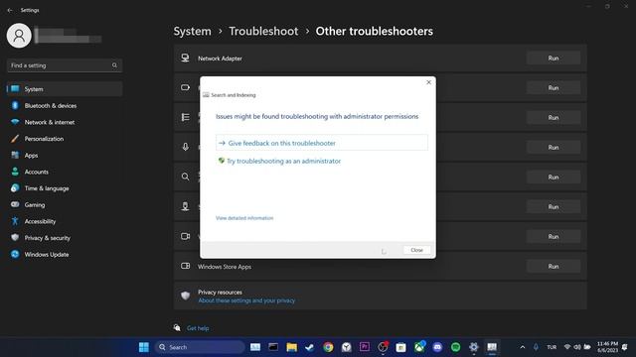Click the user profile avatar

19,36
